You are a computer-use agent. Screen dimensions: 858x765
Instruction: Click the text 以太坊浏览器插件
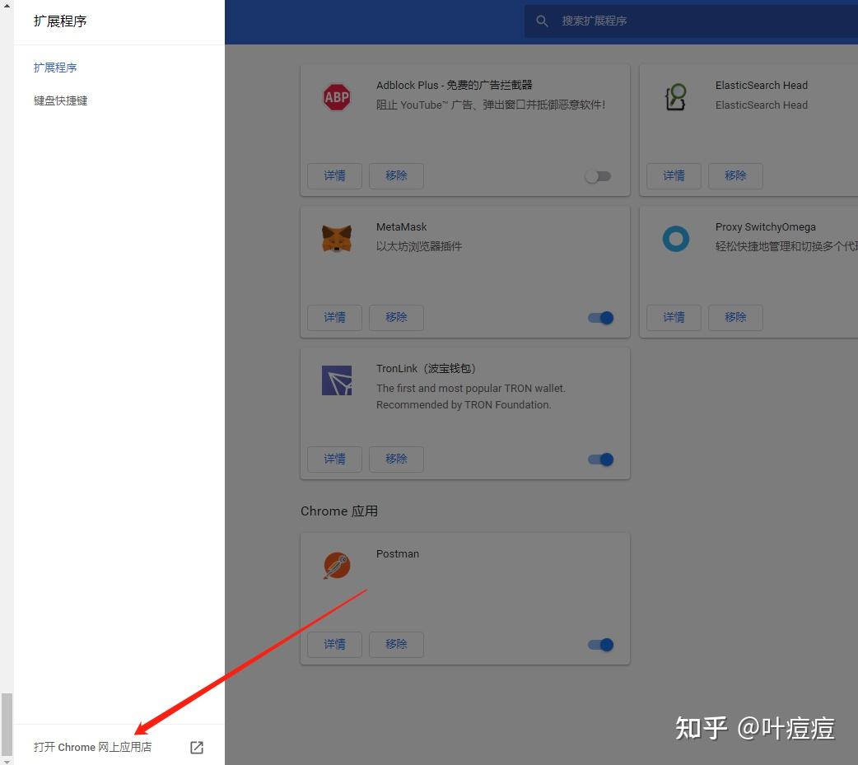[419, 246]
